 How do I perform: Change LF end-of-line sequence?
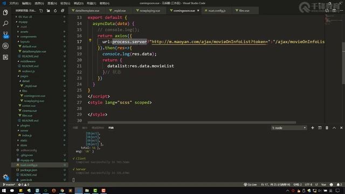pyautogui.click(x=316, y=184)
